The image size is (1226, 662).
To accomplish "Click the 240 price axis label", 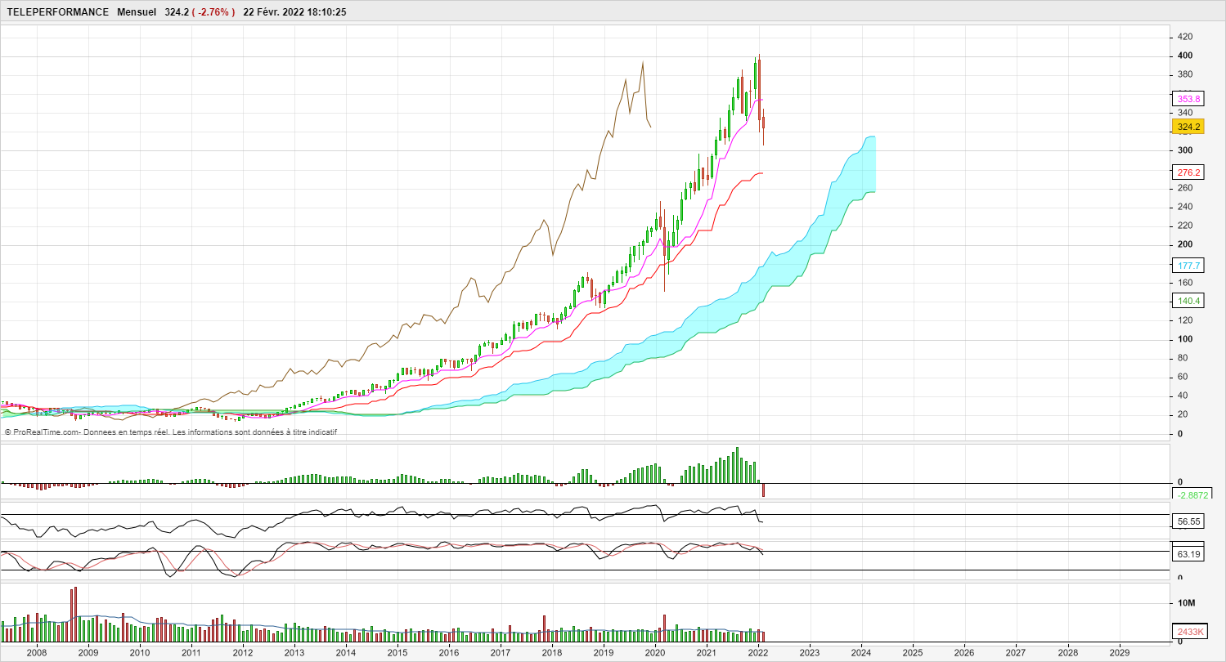I will 1185,207.
